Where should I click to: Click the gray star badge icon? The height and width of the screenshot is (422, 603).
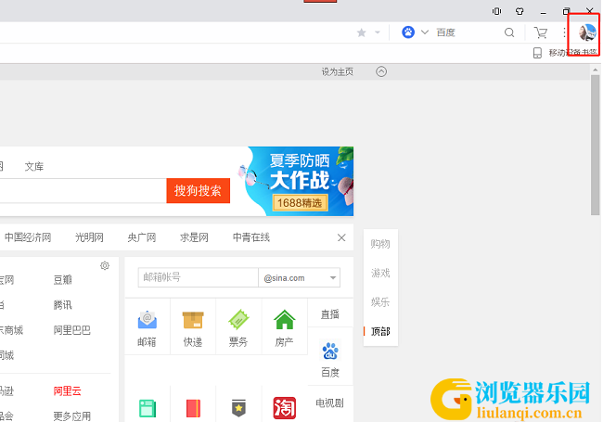tap(238, 408)
